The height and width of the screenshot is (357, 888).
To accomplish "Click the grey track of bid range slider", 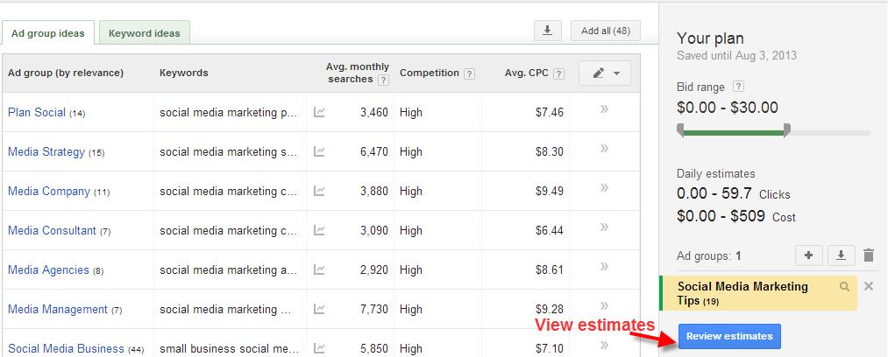I will pyautogui.click(x=830, y=133).
